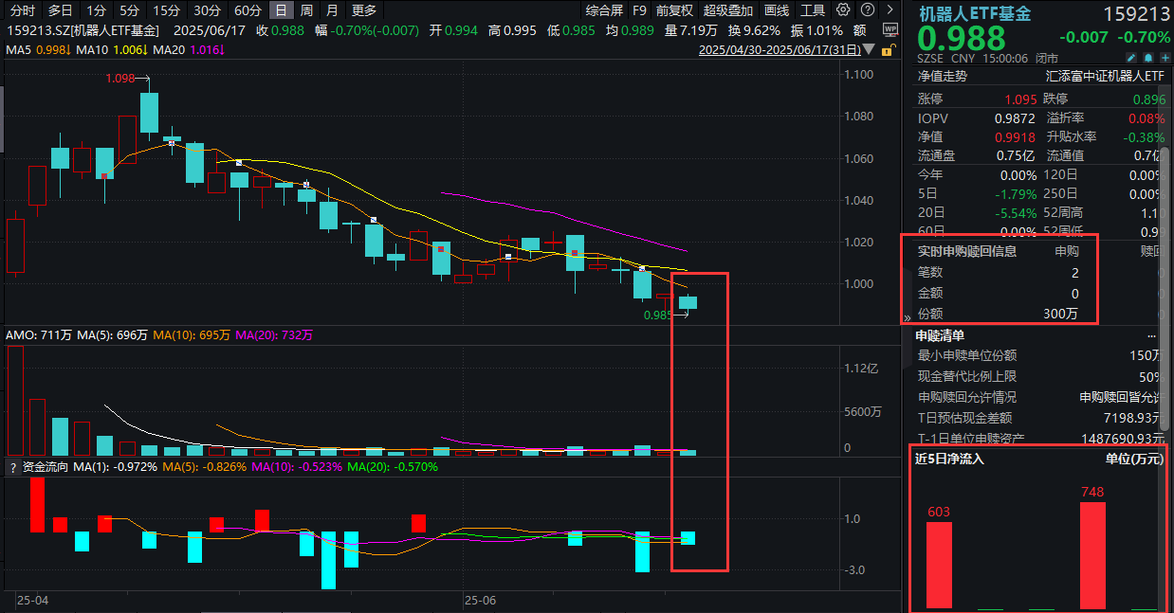Select the 分时 intraday tab
This screenshot has height=613, width=1174.
click(23, 10)
